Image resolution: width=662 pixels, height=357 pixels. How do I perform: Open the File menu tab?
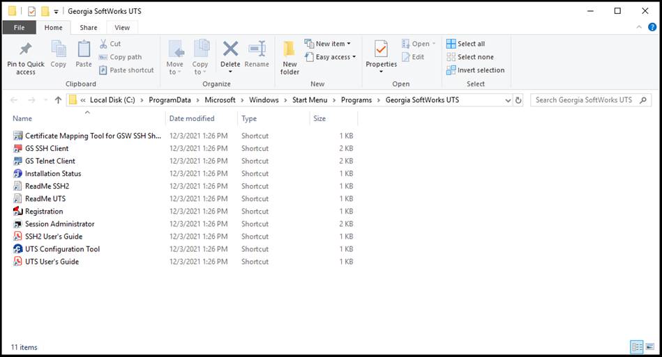pos(19,27)
